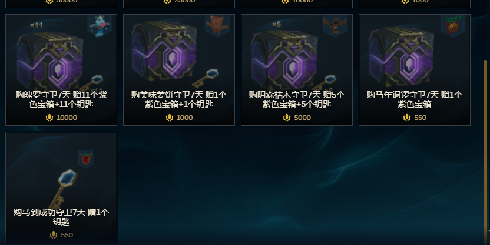Viewport: 490px width, 245px height.
Task: Click the red banner ward icon badge
Action: tap(85, 159)
